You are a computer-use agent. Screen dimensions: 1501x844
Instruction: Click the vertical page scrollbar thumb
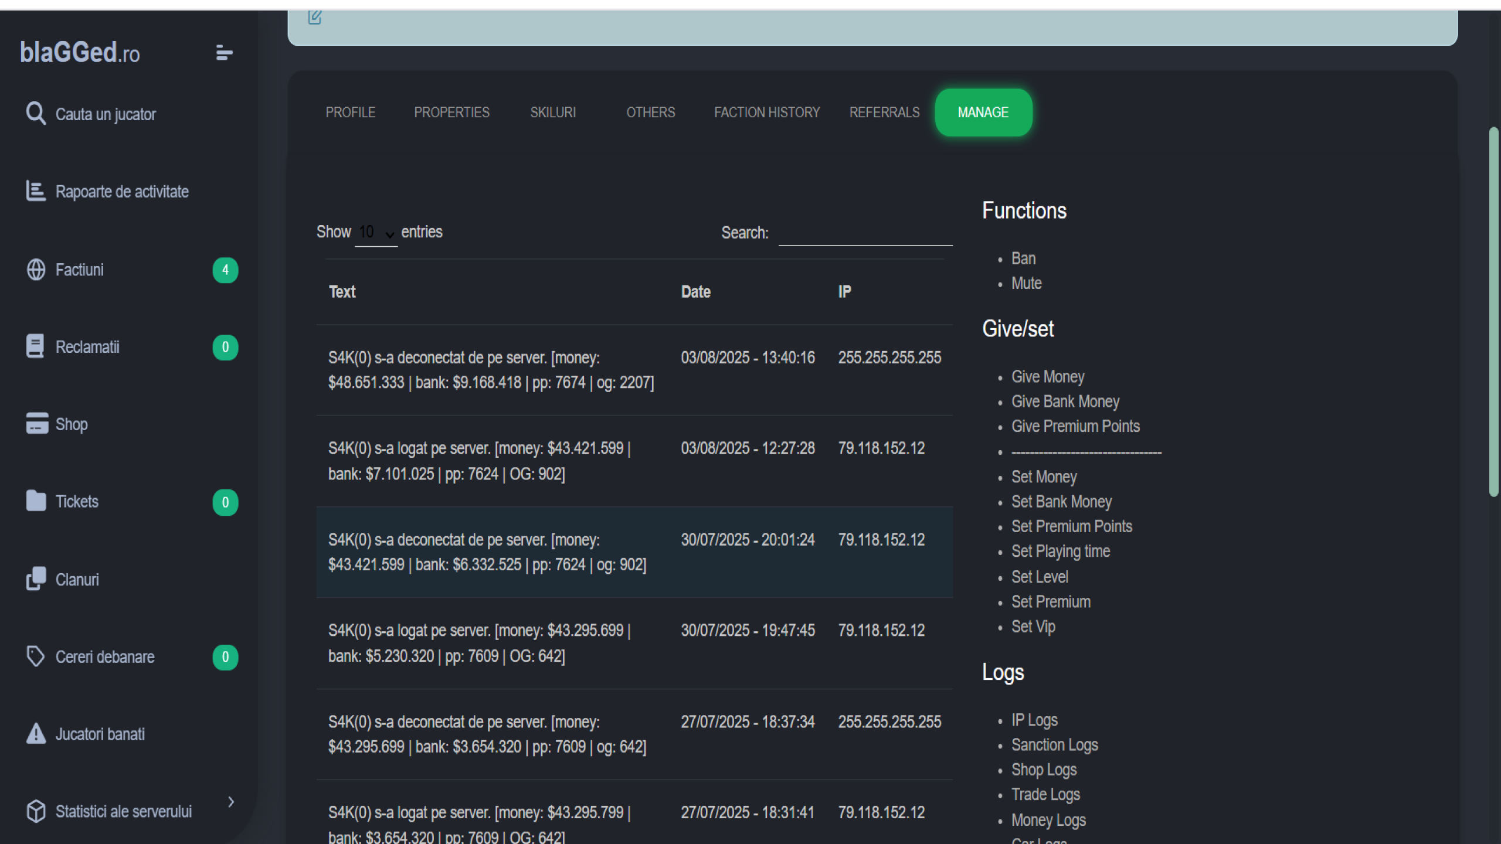(1493, 311)
